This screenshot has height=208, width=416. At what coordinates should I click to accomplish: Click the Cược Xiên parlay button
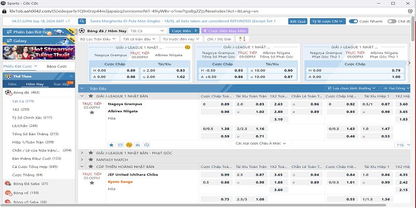click(184, 31)
